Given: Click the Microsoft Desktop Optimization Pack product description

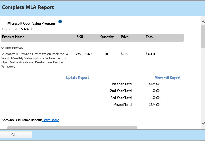Looking at the screenshot, I should 35,60.
